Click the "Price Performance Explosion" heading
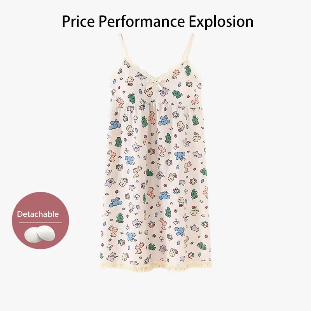 coord(158,21)
